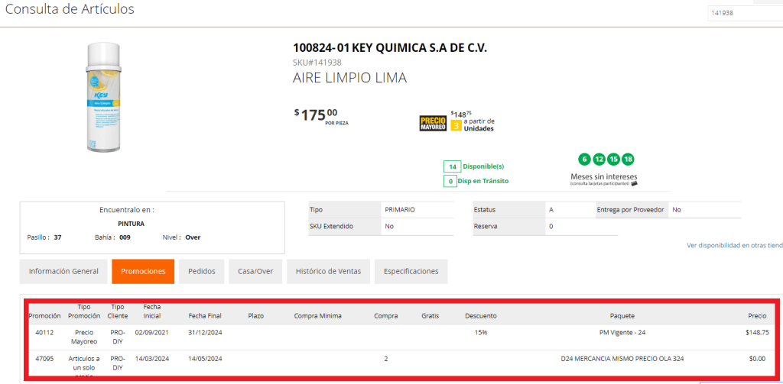Viewport: 783px width, 384px height.
Task: Click the $148.75 price cell in the table
Action: tap(757, 332)
